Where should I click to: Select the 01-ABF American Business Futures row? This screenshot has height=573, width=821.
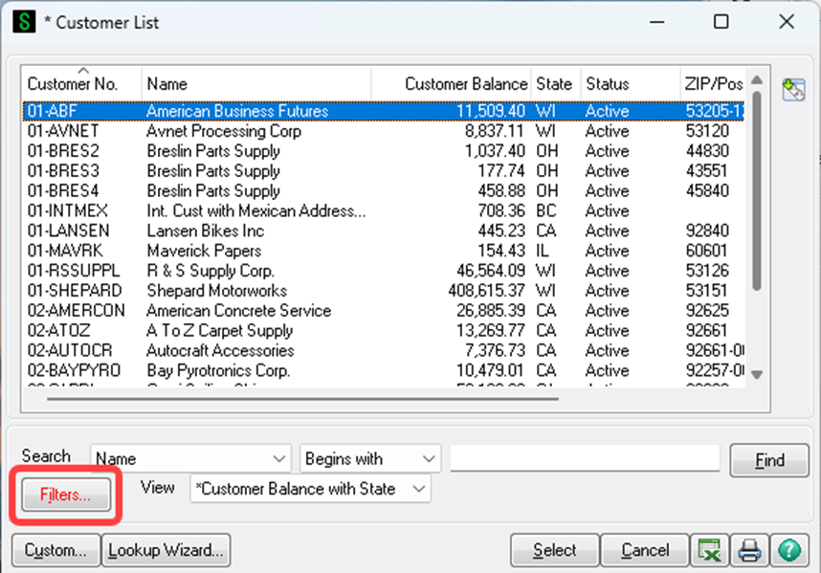point(384,111)
